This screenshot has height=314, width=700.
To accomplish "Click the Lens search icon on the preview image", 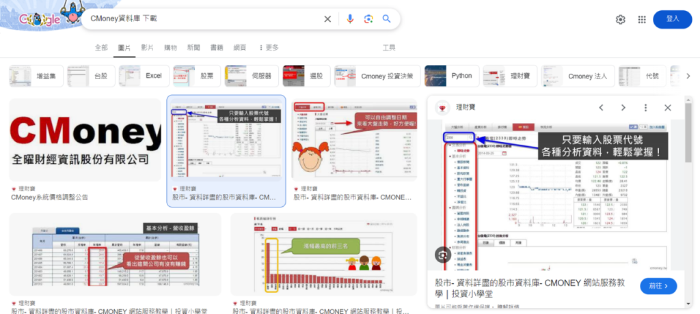I will coord(442,254).
